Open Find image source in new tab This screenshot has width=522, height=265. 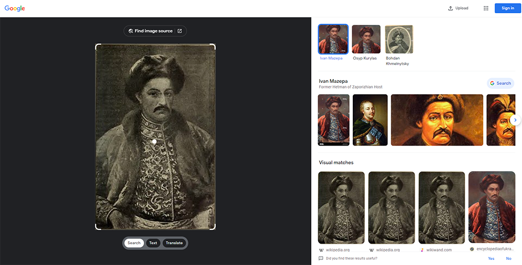pyautogui.click(x=179, y=31)
